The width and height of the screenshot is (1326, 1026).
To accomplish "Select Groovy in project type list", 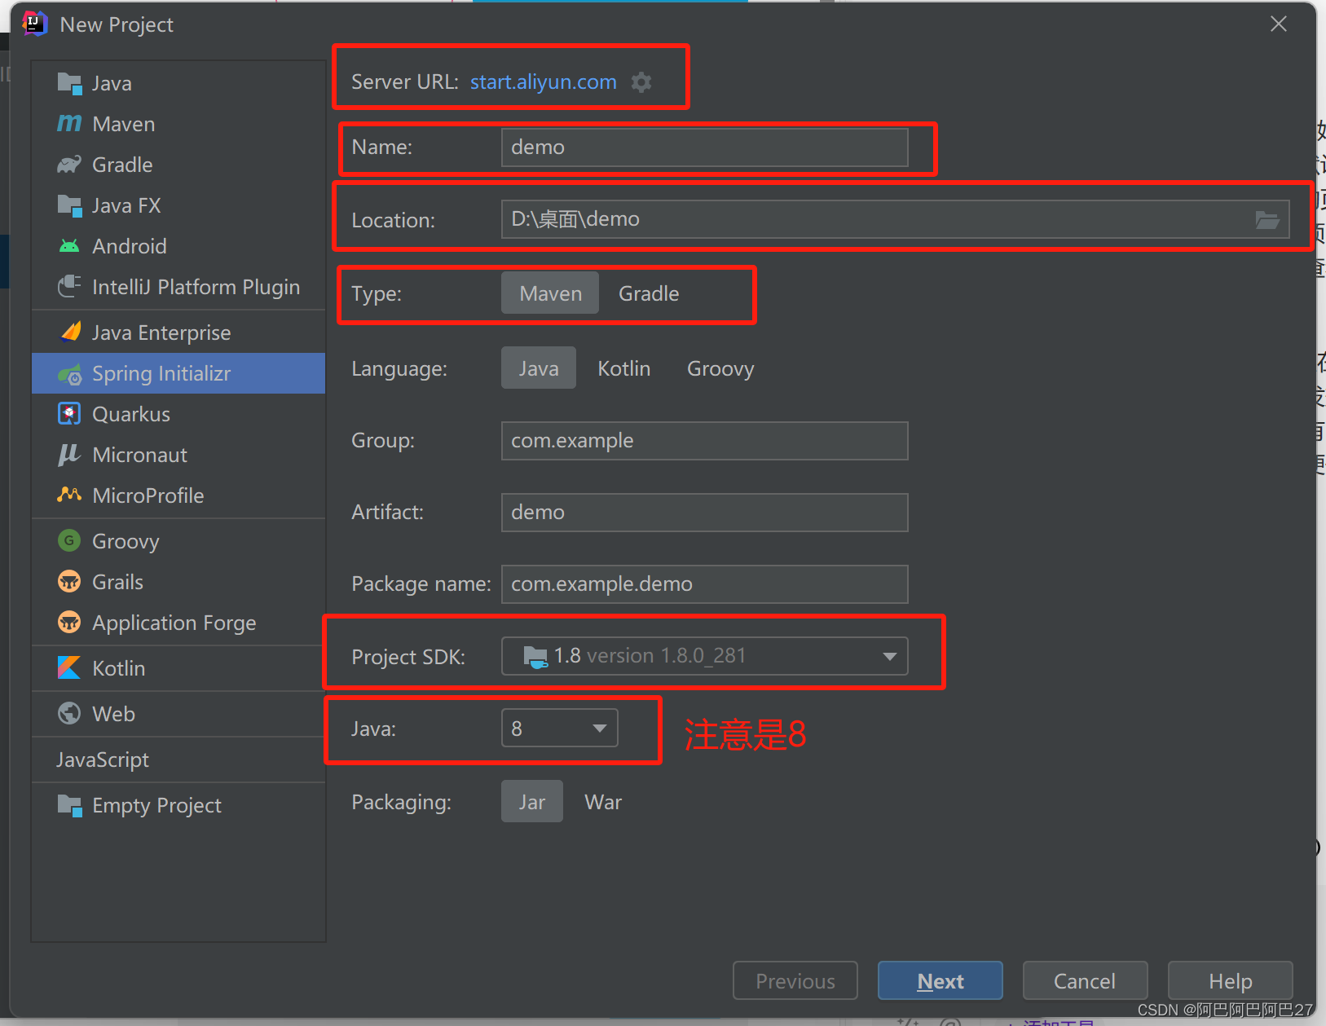I will point(178,541).
